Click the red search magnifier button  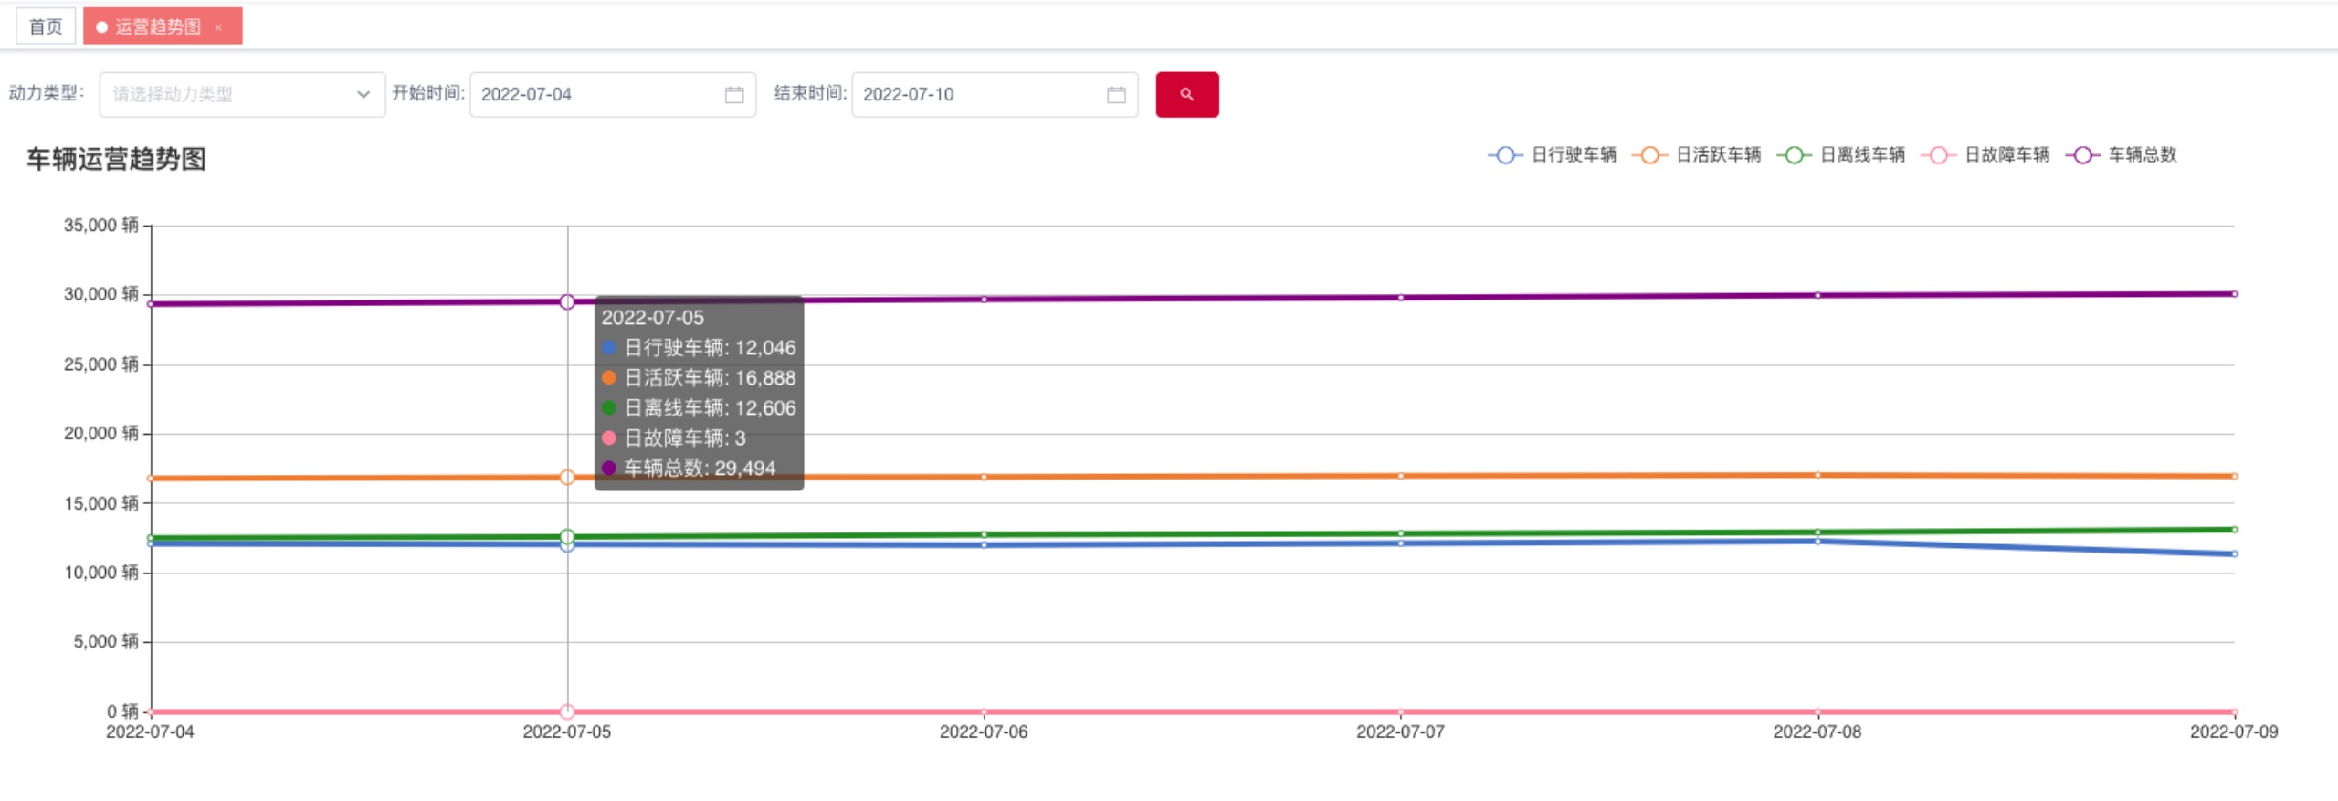pyautogui.click(x=1186, y=94)
